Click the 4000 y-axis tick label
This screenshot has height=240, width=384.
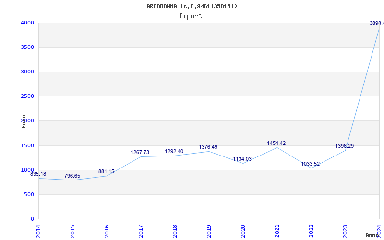[x=27, y=23]
